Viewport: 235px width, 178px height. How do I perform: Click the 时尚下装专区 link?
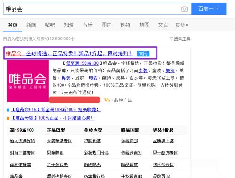click(23, 153)
